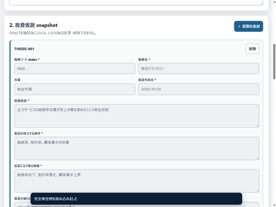Click the scrollbar down arrow
Viewport: 276px width, 207px height.
274,205
